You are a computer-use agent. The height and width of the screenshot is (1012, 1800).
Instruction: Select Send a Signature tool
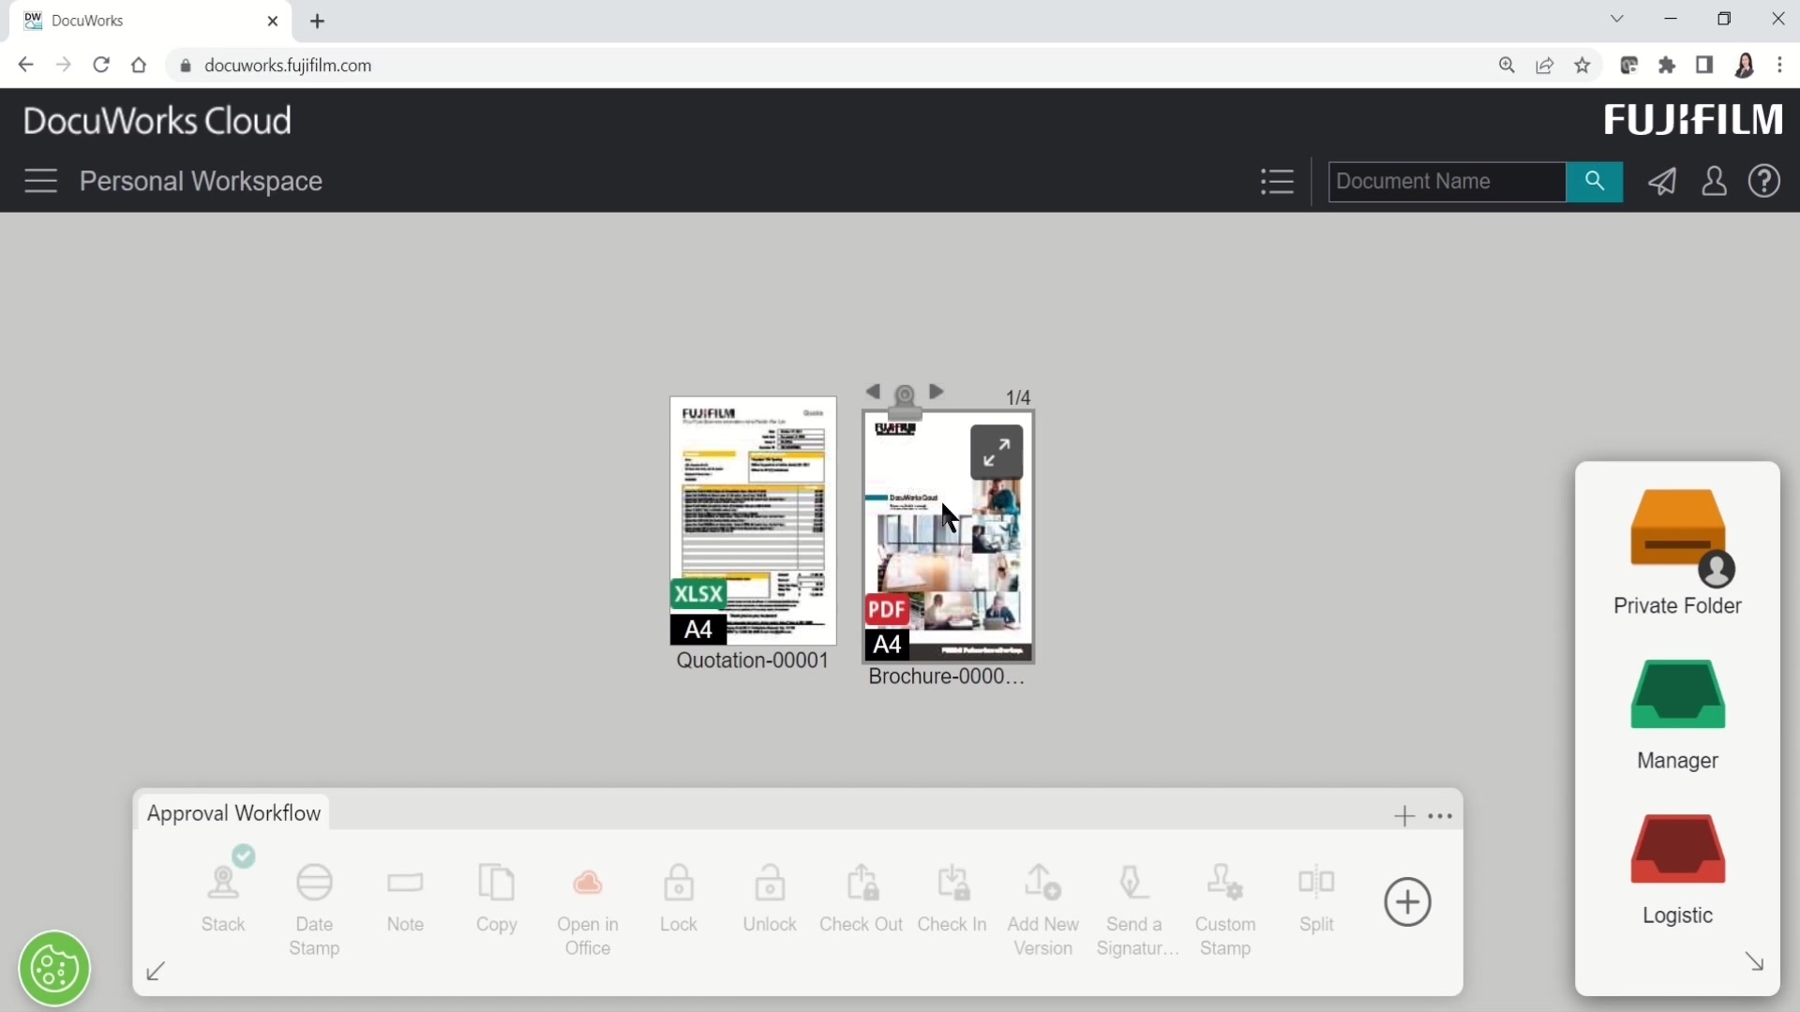coord(1135,911)
